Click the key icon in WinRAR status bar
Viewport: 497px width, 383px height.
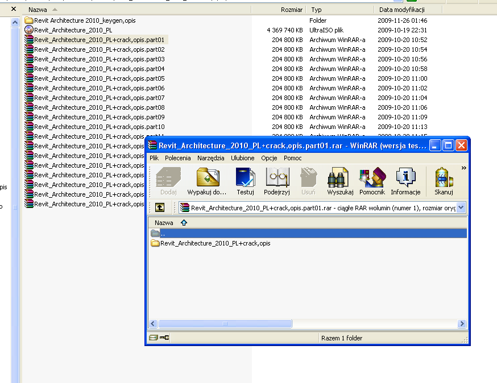point(164,338)
